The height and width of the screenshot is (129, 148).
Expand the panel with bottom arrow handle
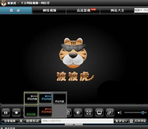click(74, 124)
